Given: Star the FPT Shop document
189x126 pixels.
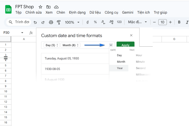Looking at the screenshot, I should (40, 7).
